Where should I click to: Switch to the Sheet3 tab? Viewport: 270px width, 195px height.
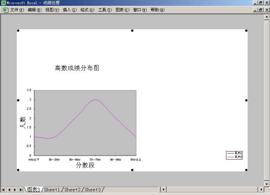93,190
